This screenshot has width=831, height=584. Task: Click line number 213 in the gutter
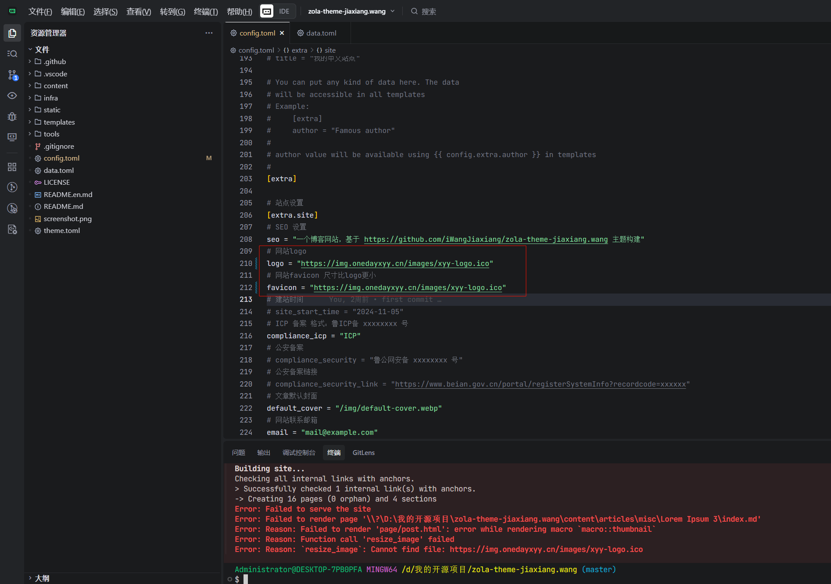tap(246, 299)
